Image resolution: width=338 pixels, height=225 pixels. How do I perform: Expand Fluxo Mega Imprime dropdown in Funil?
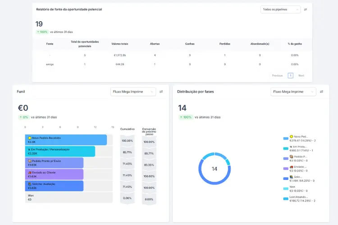click(133, 92)
